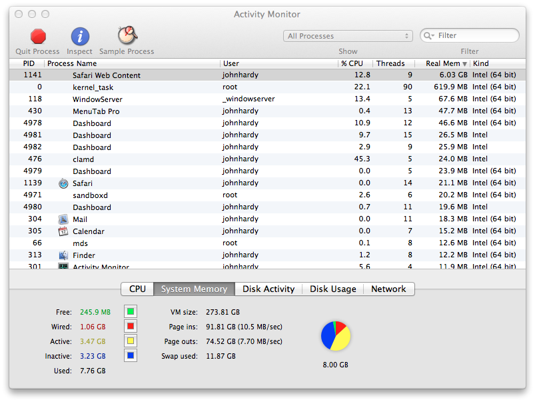Click the 8.00 GB total memory label
Viewport: 535px width, 402px height.
[335, 365]
